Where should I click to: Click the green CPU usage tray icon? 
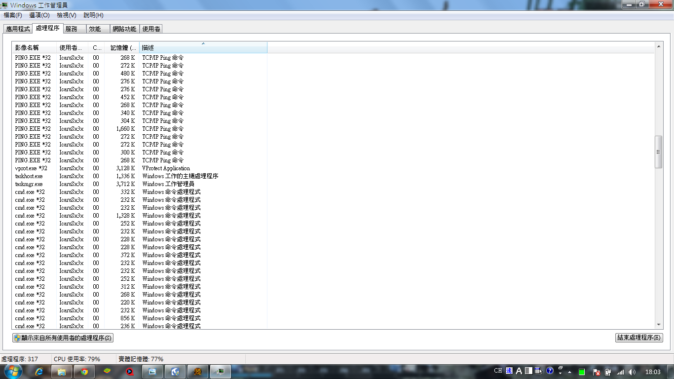tap(582, 372)
